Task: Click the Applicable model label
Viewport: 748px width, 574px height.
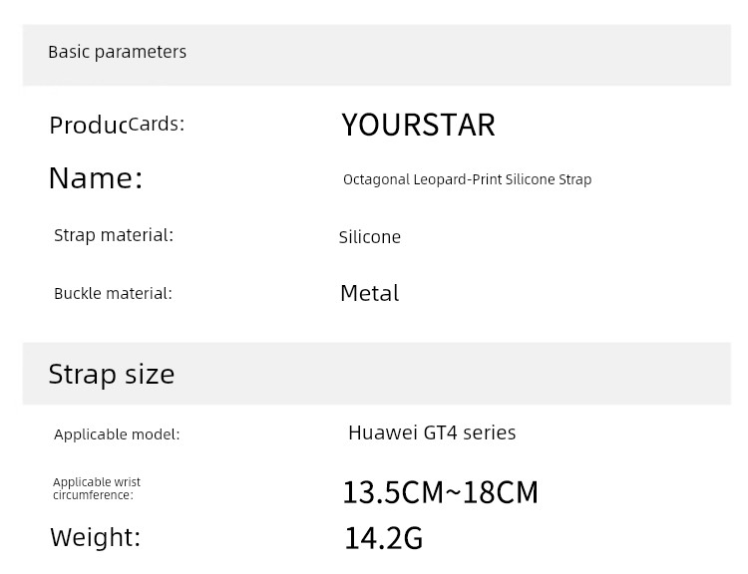Action: pos(117,434)
